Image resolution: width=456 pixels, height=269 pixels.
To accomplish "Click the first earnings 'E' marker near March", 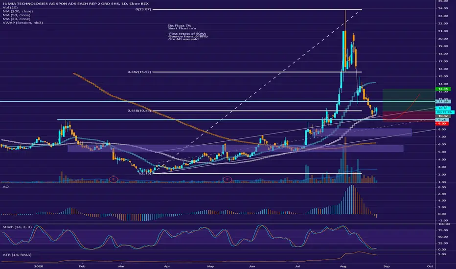I will (x=114, y=179).
